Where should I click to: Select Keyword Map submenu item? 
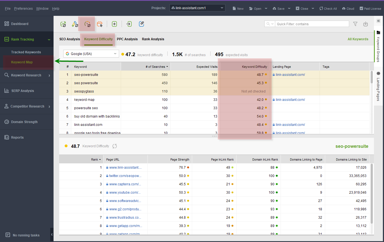coord(22,62)
